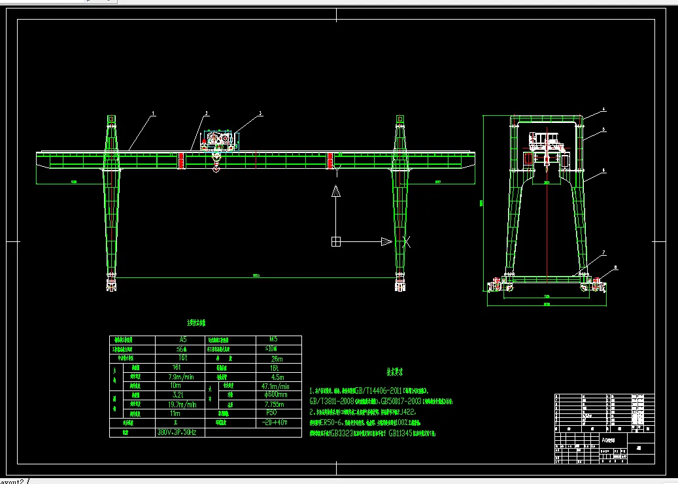Select the GB/T3811-2008 standard text
678x484 pixels.
point(331,401)
